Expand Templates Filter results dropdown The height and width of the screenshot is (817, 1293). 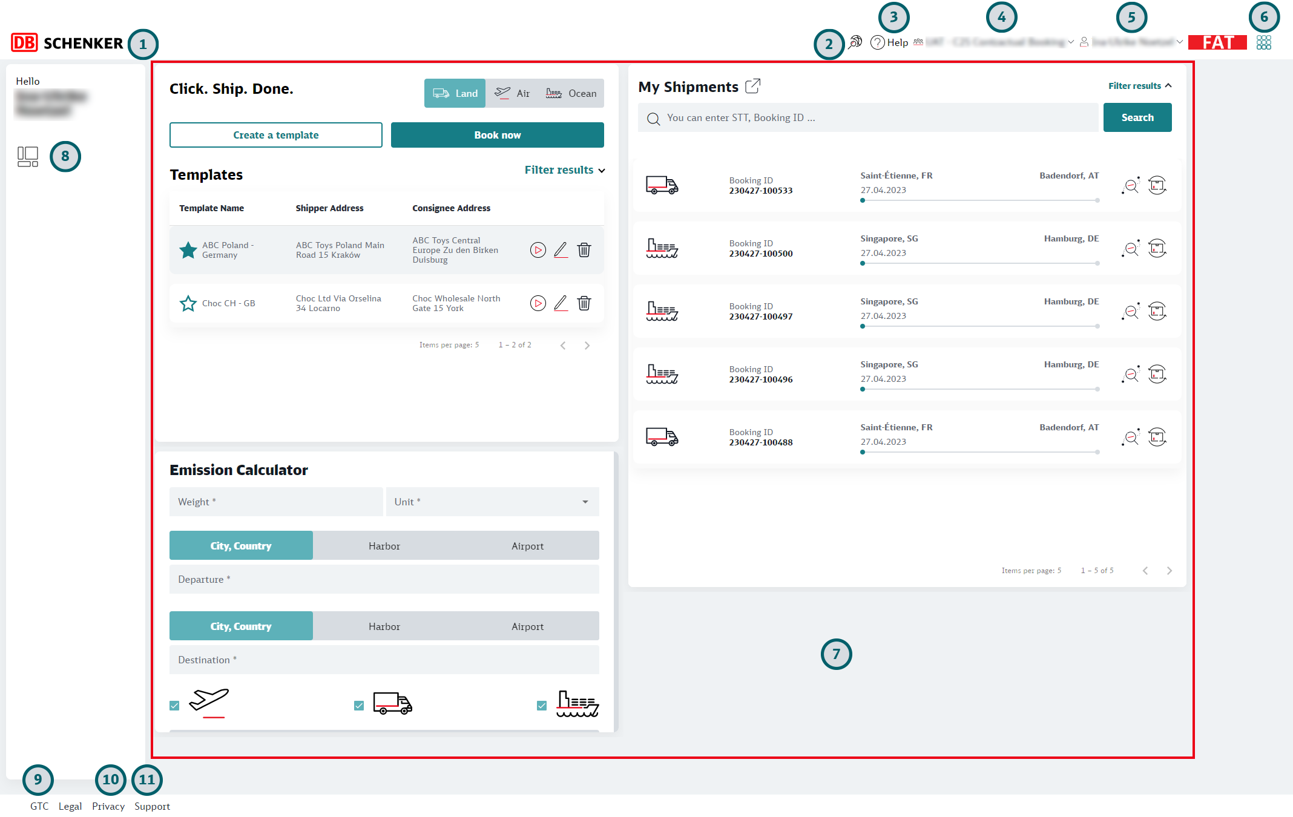point(564,170)
